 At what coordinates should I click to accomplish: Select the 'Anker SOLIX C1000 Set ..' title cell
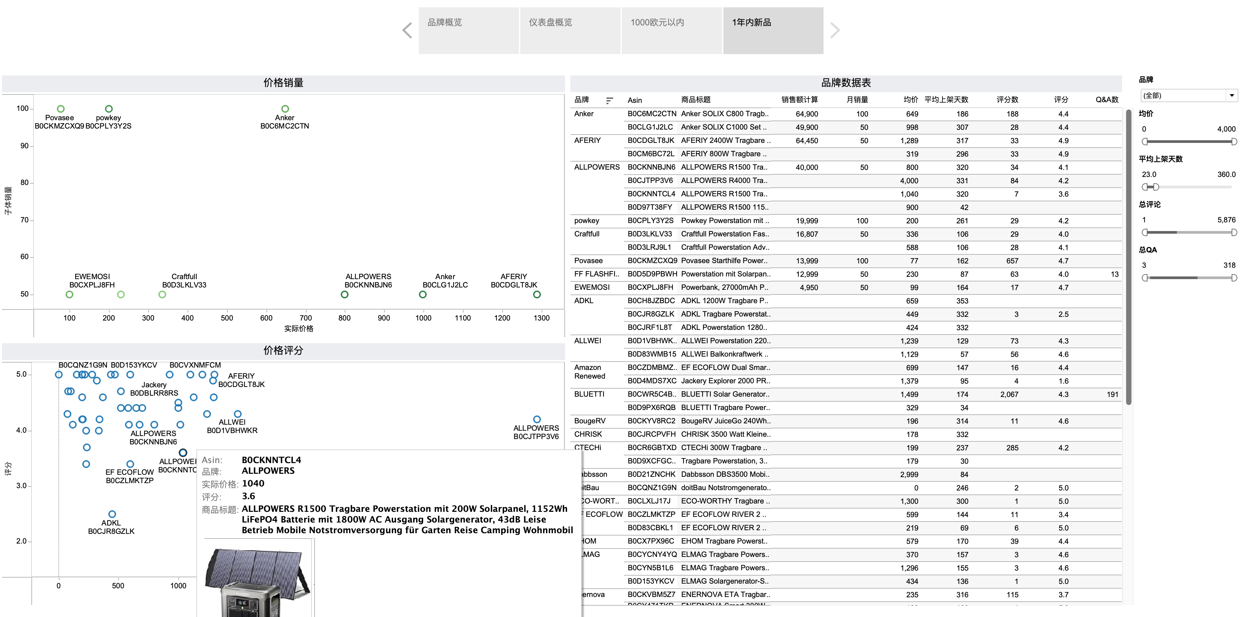coord(724,128)
